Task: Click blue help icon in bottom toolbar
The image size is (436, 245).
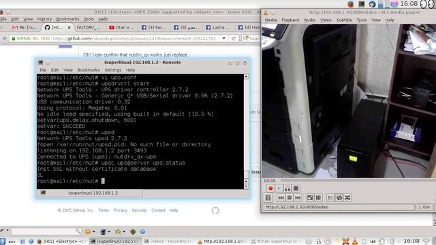Action: click(142, 231)
